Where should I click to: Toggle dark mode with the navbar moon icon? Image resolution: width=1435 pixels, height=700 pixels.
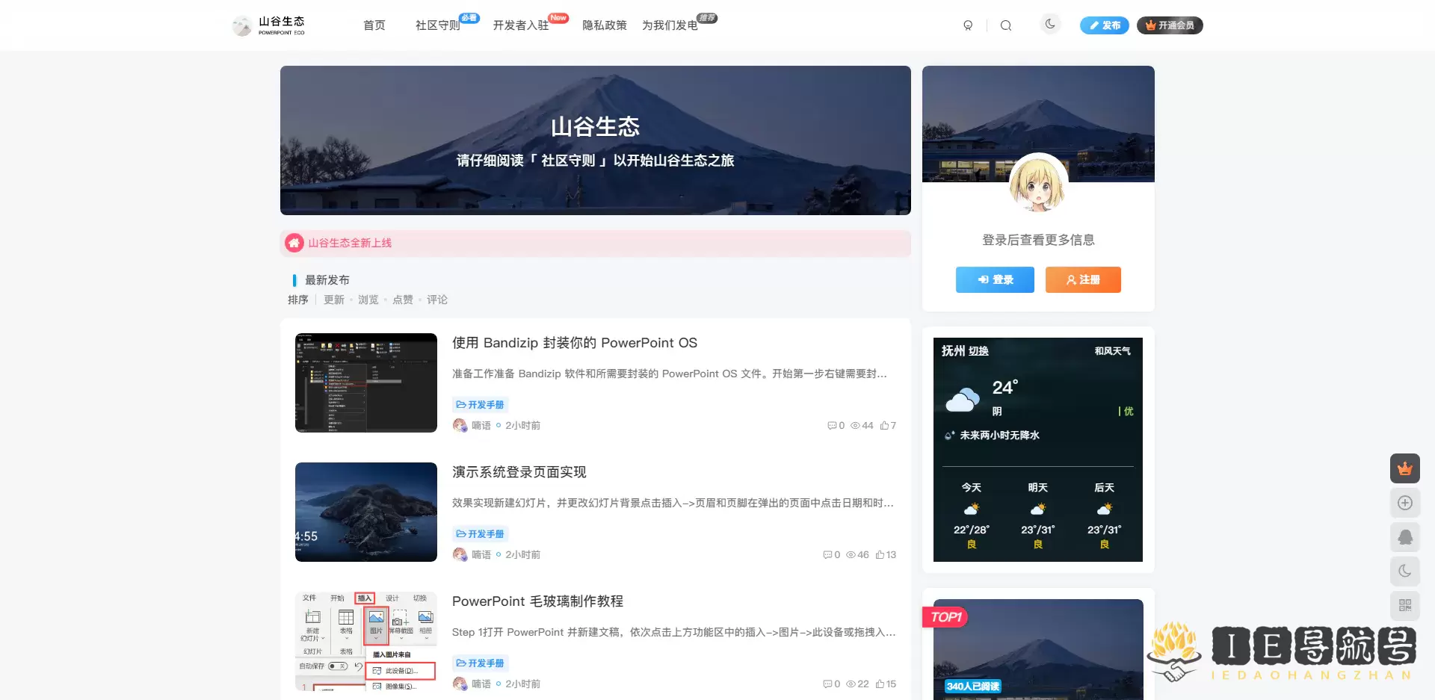coord(1050,23)
